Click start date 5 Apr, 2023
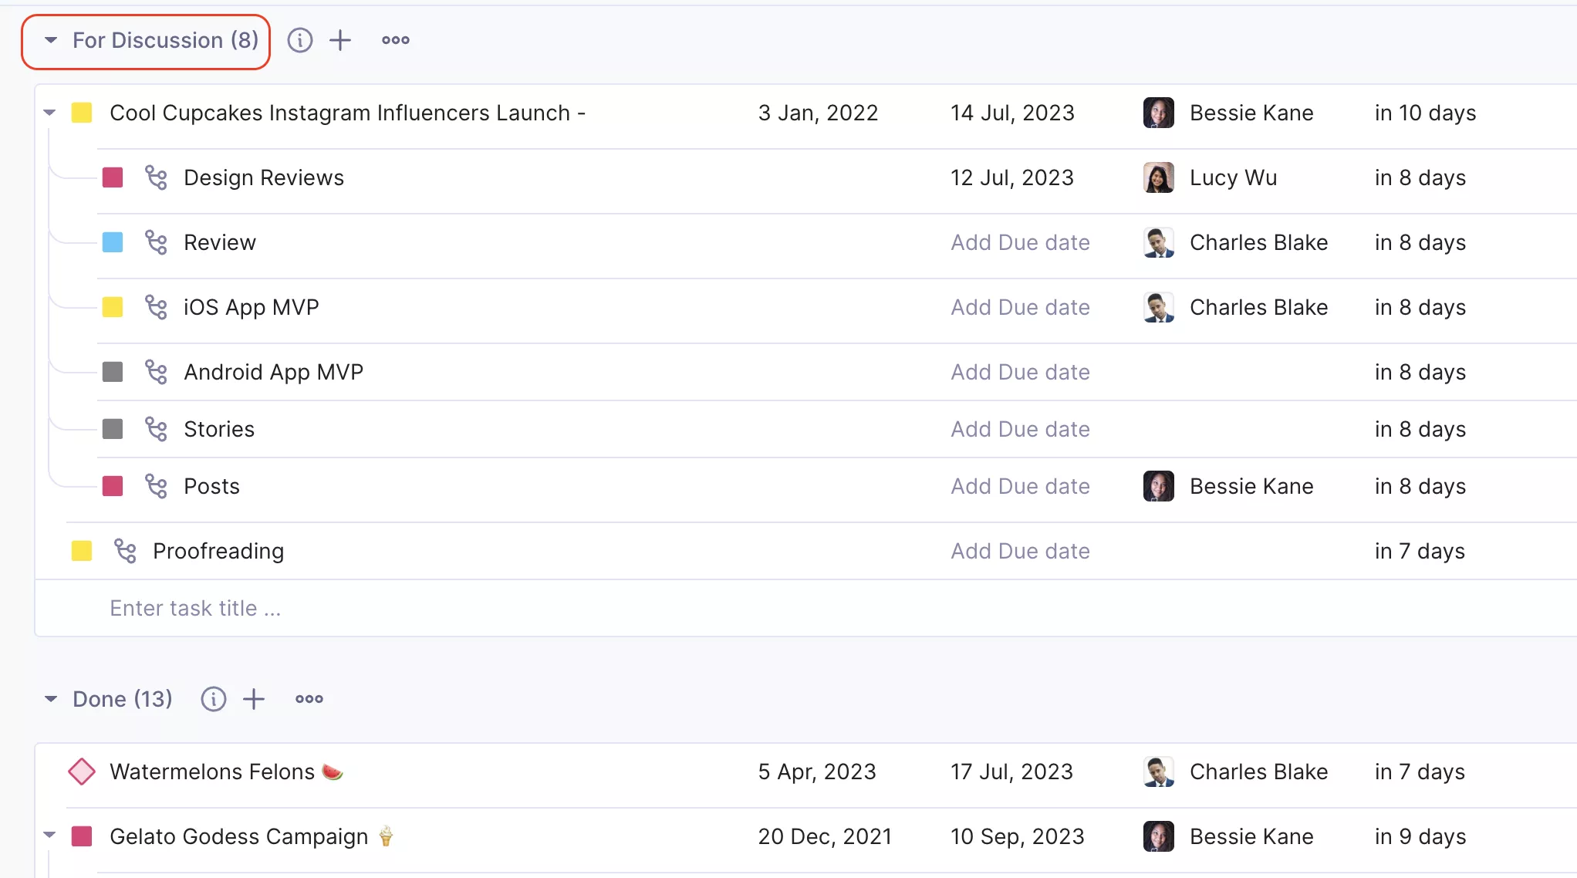Image resolution: width=1577 pixels, height=878 pixels. 817,772
